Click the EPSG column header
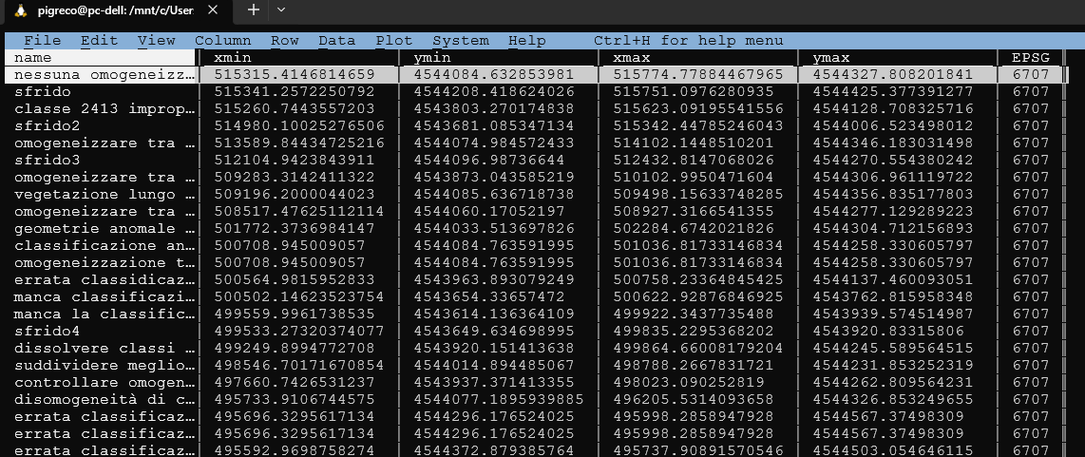Viewport: 1085px width, 457px height. [x=1031, y=58]
